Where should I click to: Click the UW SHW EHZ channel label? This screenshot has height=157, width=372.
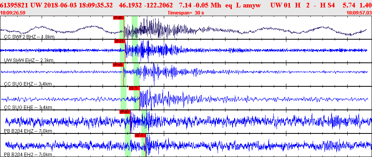pyautogui.click(x=29, y=60)
